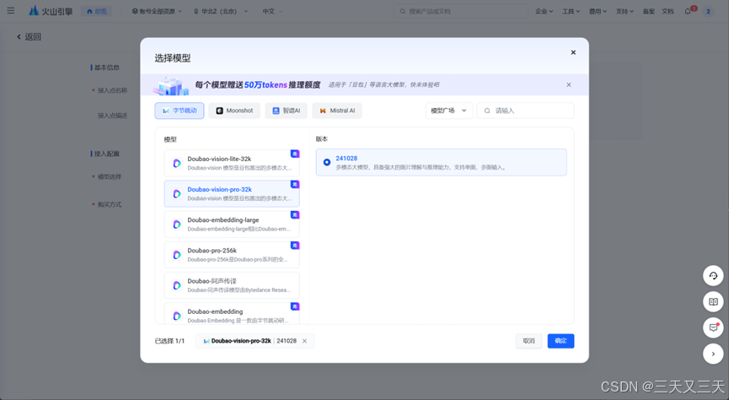The height and width of the screenshot is (400, 729).
Task: Open the 中文 language dropdown
Action: click(x=272, y=11)
